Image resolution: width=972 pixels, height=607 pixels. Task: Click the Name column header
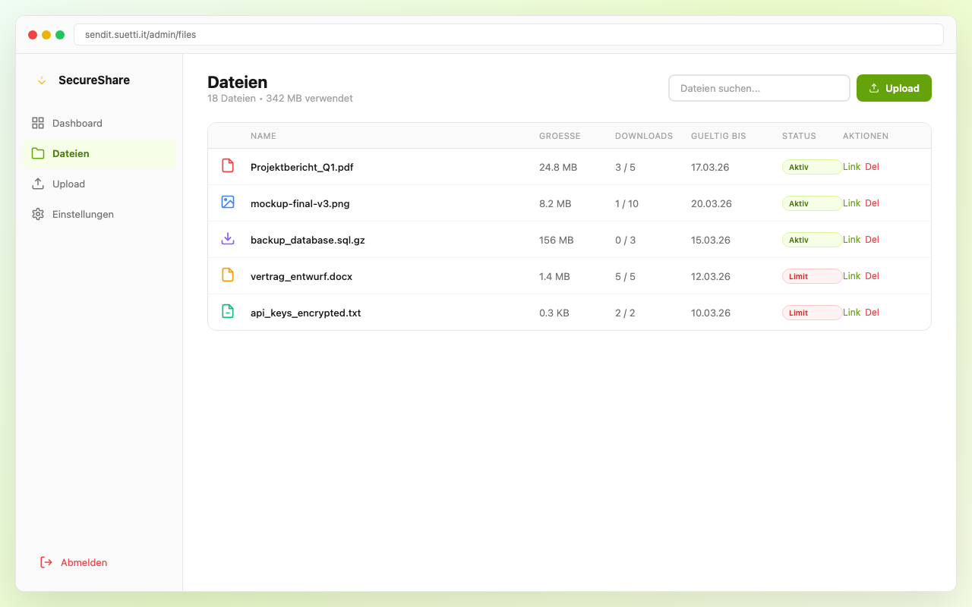264,136
